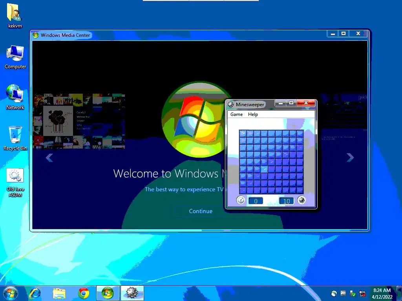Viewport: 402px width, 301px height.
Task: Click the Safely Remove Hardware tray icon
Action: pyautogui.click(x=353, y=294)
